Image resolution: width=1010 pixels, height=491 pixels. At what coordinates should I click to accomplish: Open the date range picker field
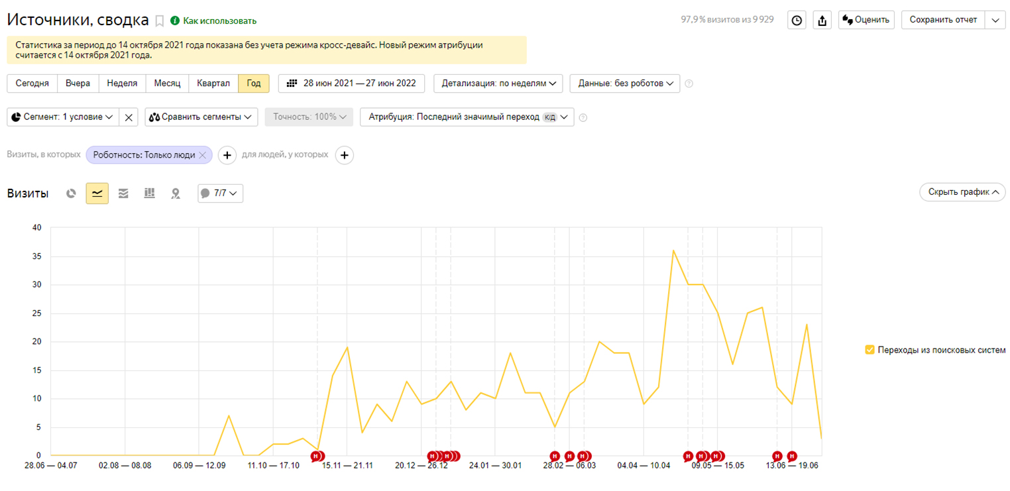352,83
